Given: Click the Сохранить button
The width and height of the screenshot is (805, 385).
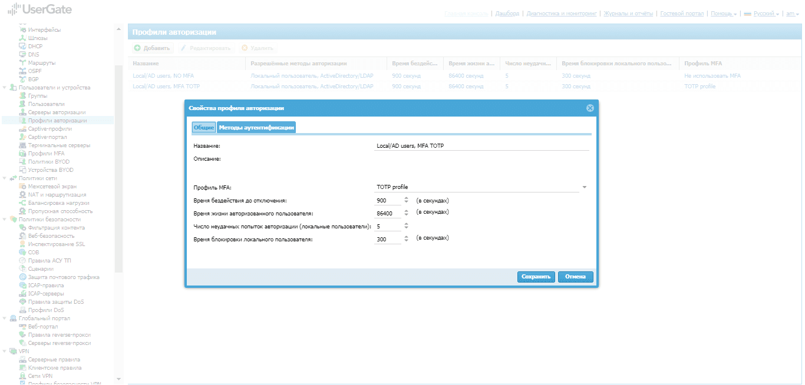Looking at the screenshot, I should [536, 277].
